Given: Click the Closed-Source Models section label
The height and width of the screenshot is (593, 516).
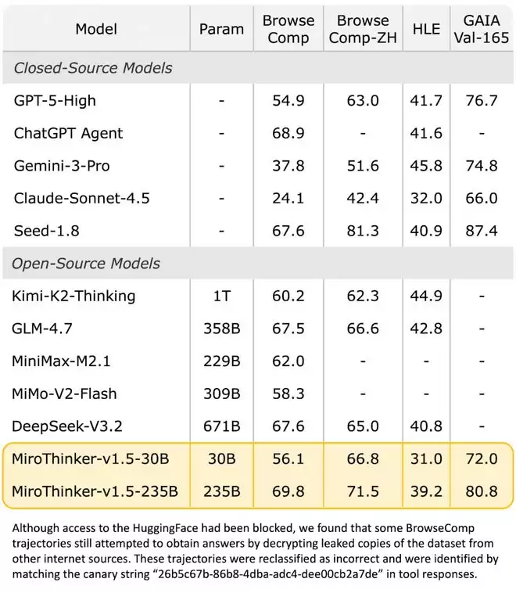Looking at the screenshot, I should pos(91,68).
